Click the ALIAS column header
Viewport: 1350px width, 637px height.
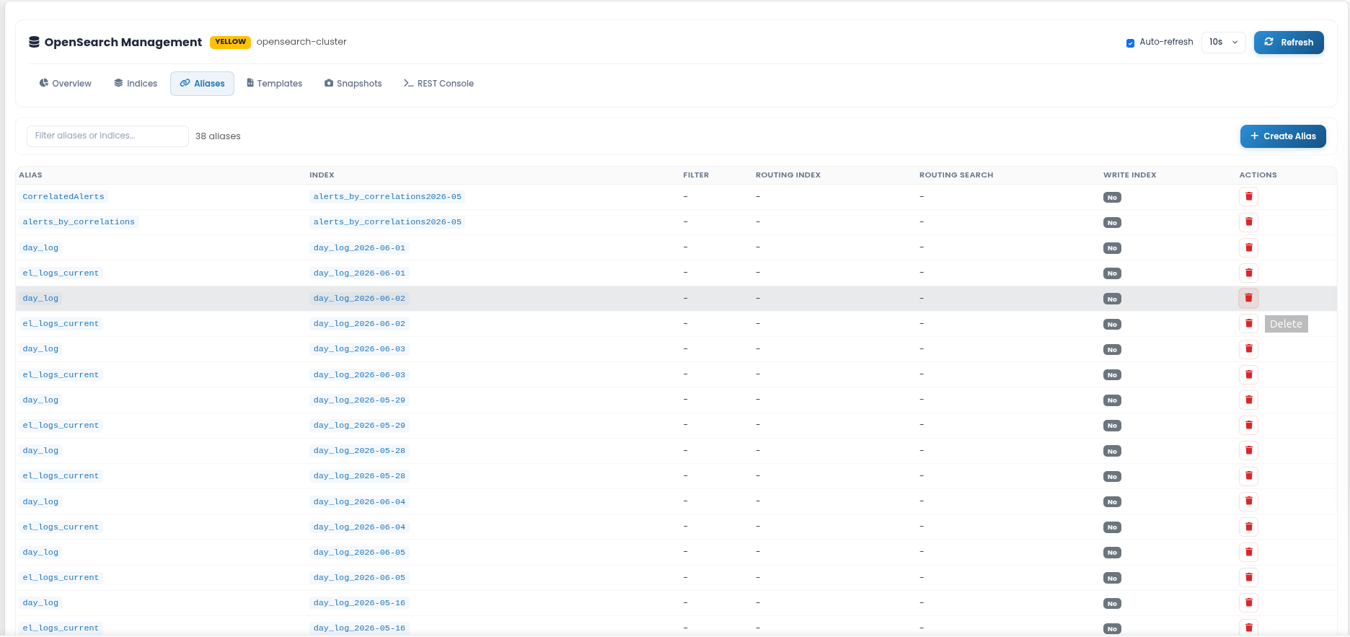tap(30, 175)
